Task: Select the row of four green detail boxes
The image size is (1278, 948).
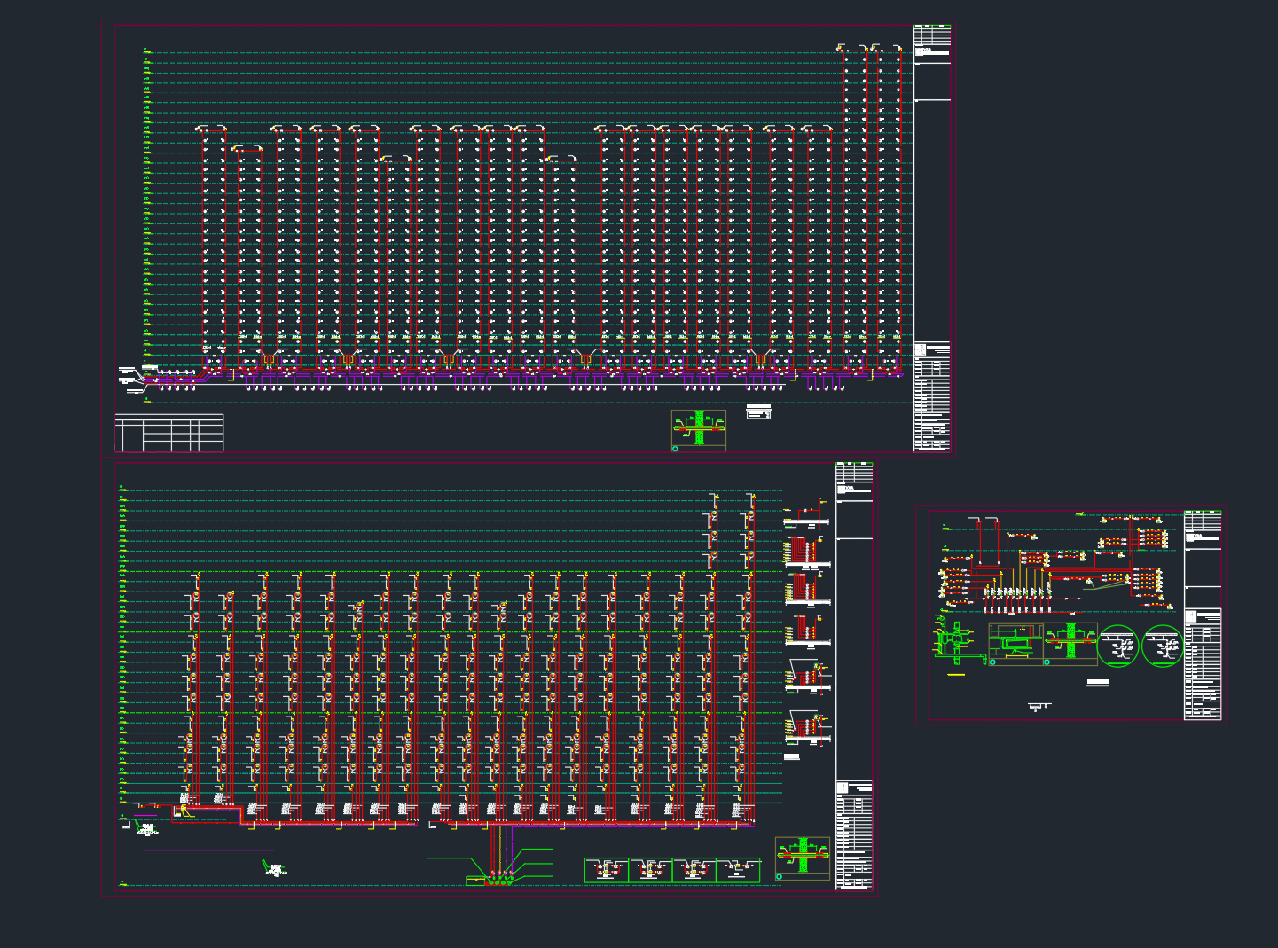Action: pos(672,871)
